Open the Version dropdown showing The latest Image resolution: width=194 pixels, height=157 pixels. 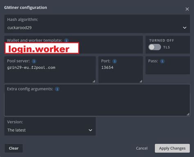pyautogui.click(x=50, y=126)
